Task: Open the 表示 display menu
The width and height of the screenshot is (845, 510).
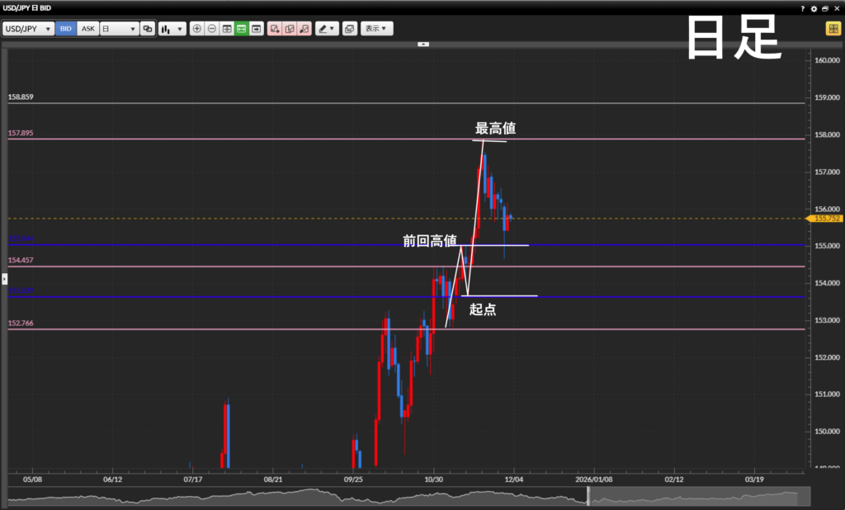Action: point(376,28)
